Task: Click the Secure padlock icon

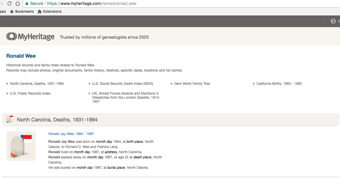Action: click(x=27, y=3)
